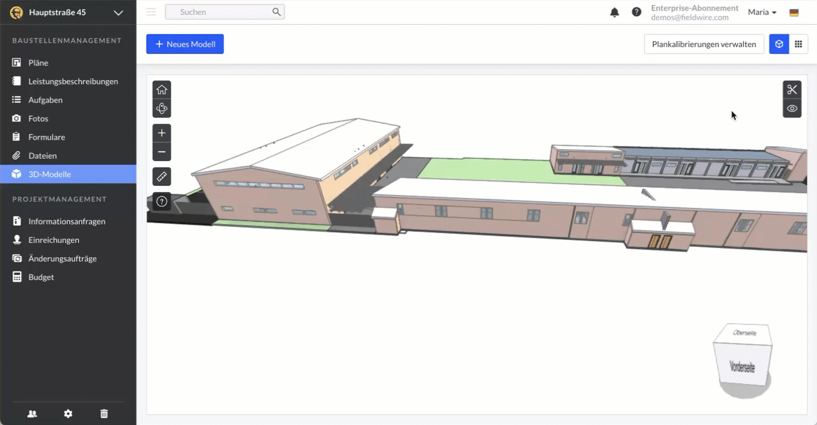Click the Neues Modell button

pos(185,44)
